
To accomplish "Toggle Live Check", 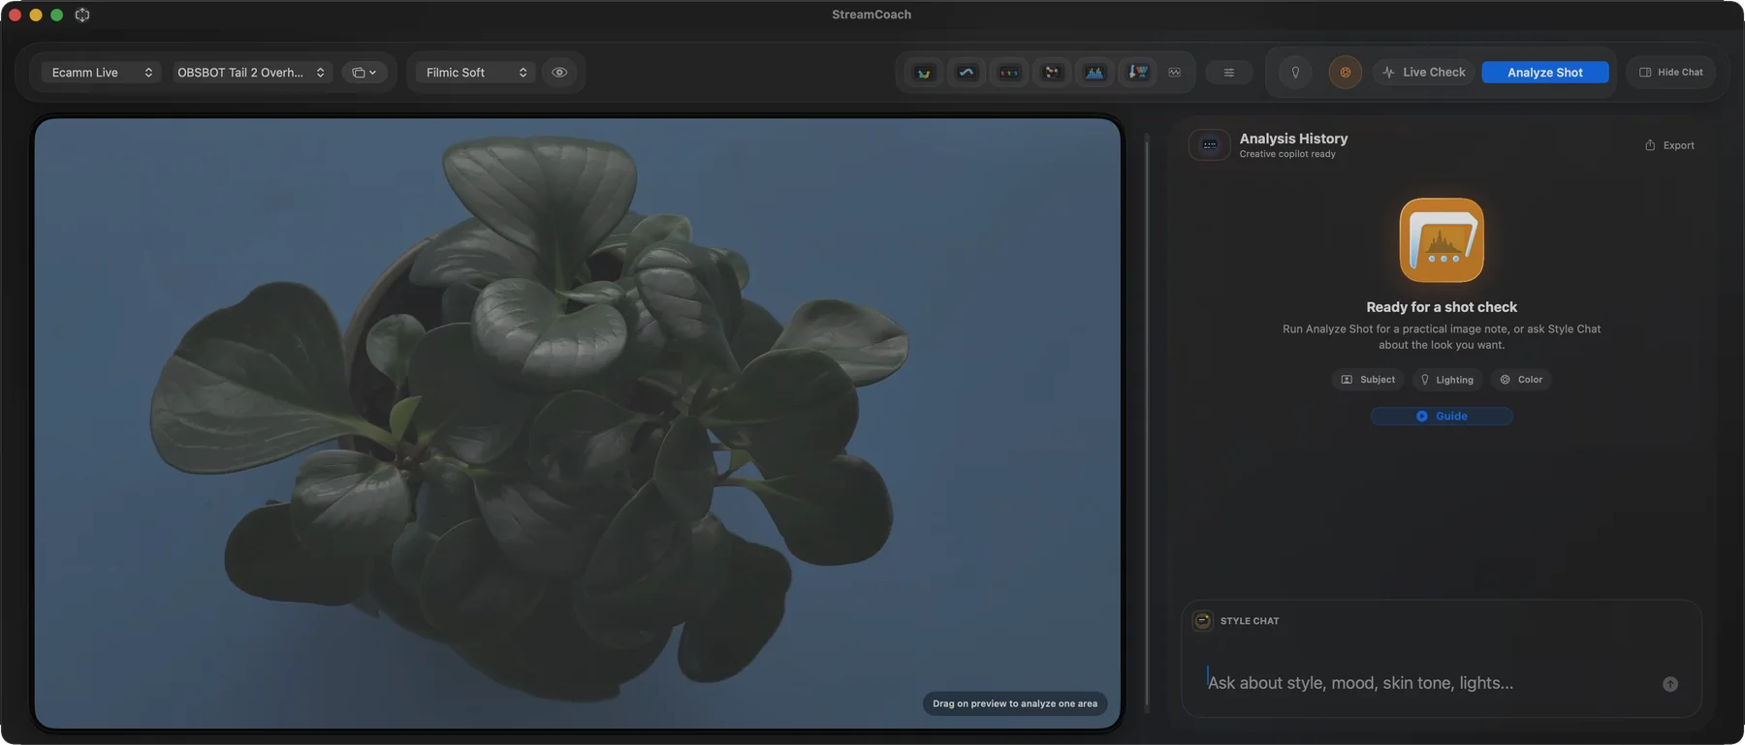I will coord(1423,73).
